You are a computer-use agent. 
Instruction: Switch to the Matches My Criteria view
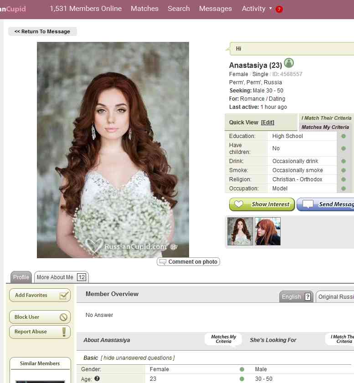coord(325,127)
